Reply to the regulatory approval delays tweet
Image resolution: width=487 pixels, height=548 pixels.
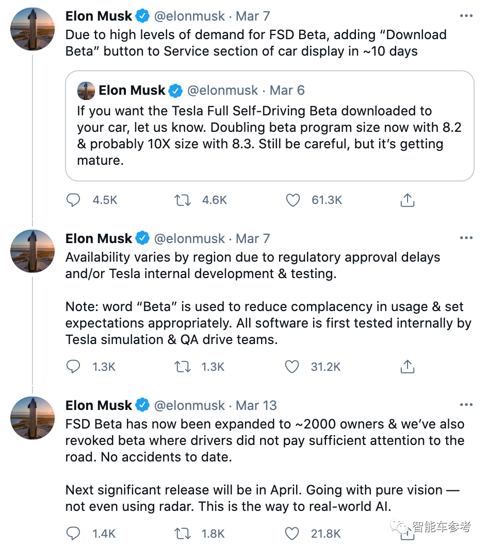point(73,367)
